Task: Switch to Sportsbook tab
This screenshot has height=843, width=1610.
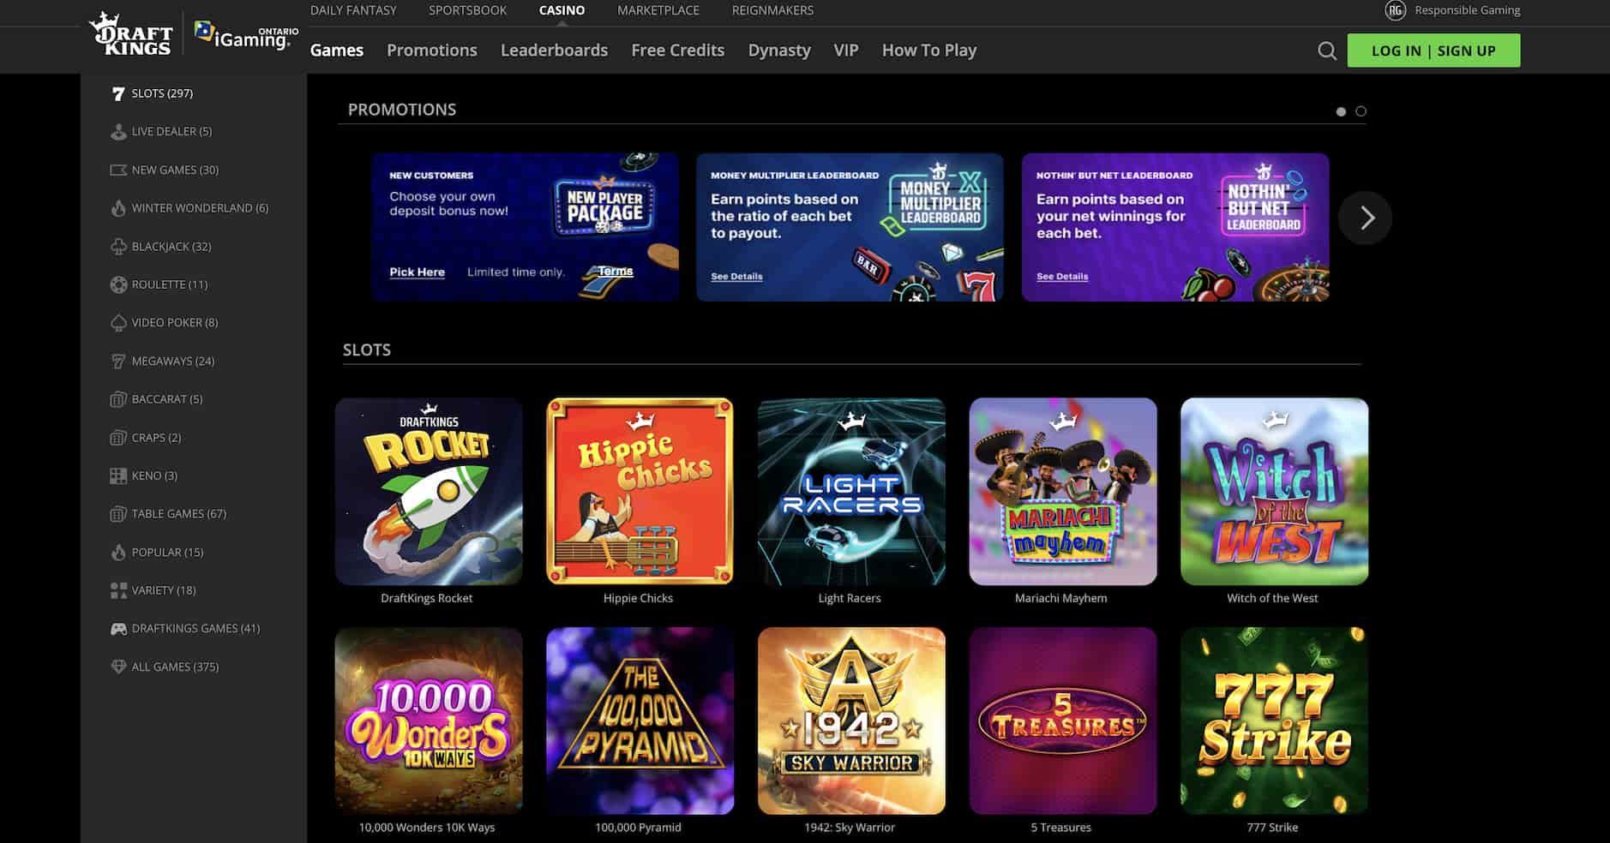Action: 468,10
